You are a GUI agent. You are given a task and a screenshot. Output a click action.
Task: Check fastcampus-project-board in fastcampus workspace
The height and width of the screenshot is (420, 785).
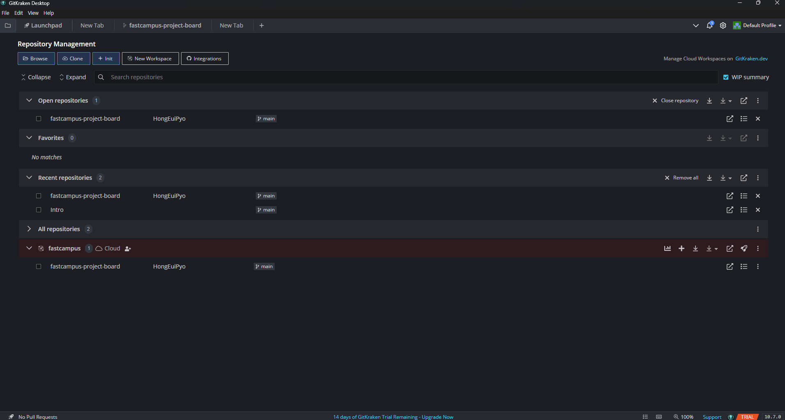pos(39,266)
